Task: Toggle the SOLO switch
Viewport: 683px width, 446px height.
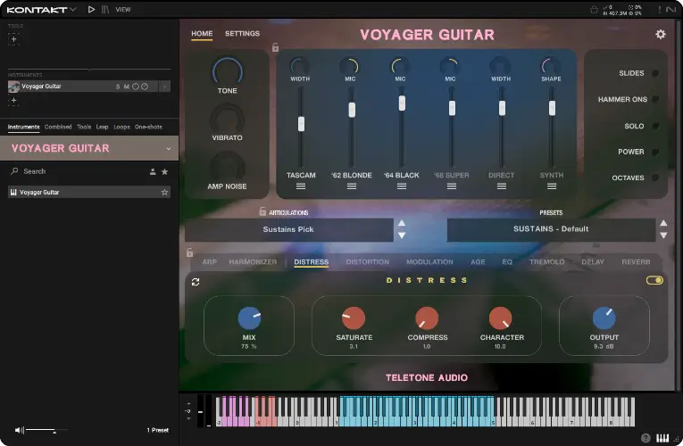Action: point(655,126)
